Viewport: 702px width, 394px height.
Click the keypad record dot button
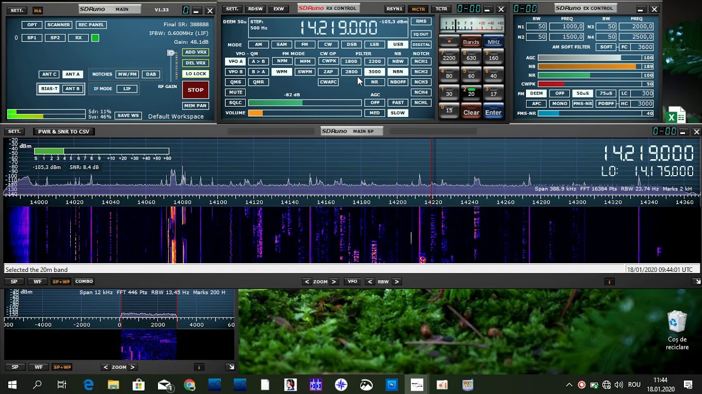tap(449, 42)
